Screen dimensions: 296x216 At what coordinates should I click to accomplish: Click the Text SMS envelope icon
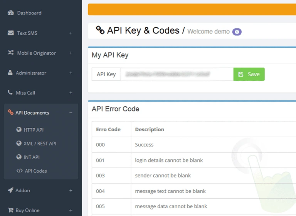[x=11, y=33]
